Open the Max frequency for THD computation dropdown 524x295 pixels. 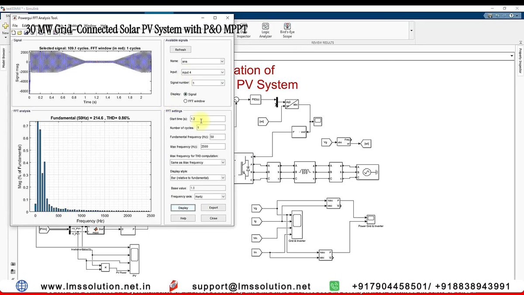pos(197,163)
